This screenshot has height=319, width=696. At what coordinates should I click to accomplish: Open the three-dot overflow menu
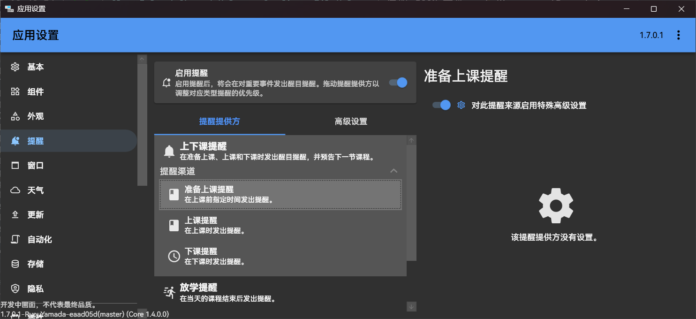pos(678,34)
